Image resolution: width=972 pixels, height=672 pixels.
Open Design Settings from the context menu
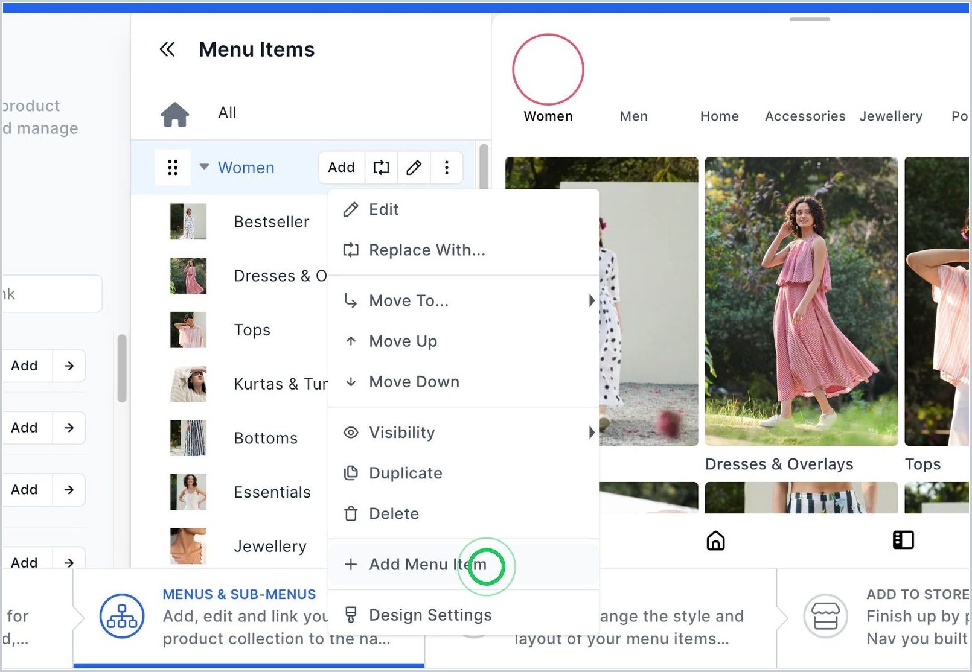coord(464,615)
